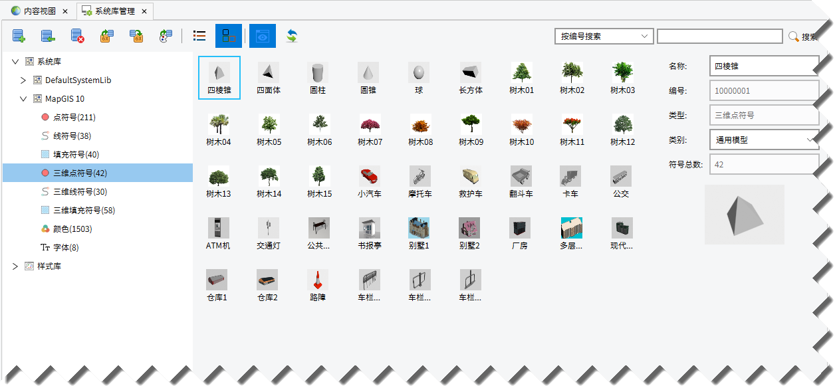
Task: Click the 符号总数 field showing 42
Action: (x=765, y=164)
